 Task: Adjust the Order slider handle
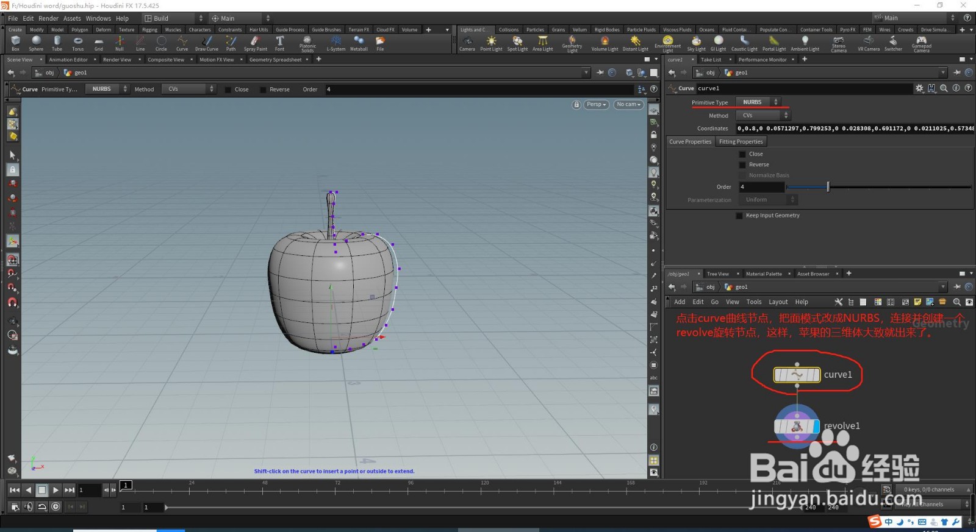(x=828, y=187)
